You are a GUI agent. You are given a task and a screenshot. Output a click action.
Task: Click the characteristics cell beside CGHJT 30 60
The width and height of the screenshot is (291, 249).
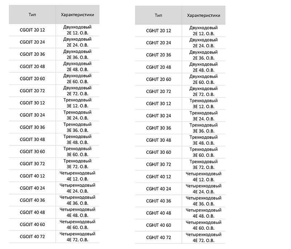click(203, 152)
